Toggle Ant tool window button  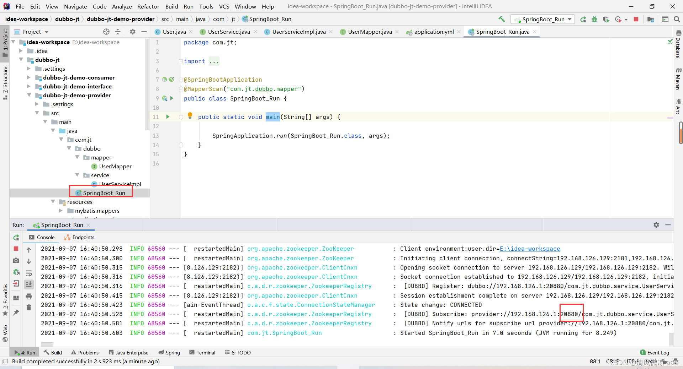(678, 107)
